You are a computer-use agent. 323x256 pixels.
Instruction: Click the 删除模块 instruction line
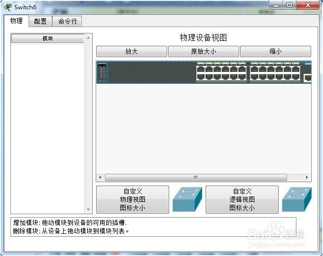(71, 231)
